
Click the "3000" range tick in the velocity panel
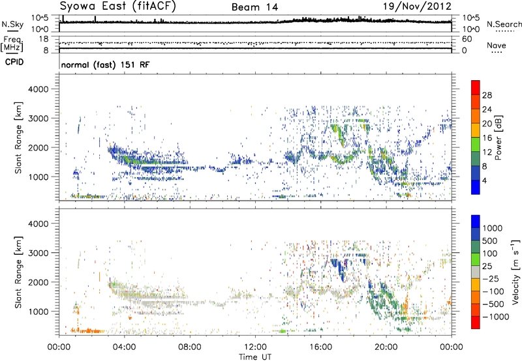[x=38, y=253]
